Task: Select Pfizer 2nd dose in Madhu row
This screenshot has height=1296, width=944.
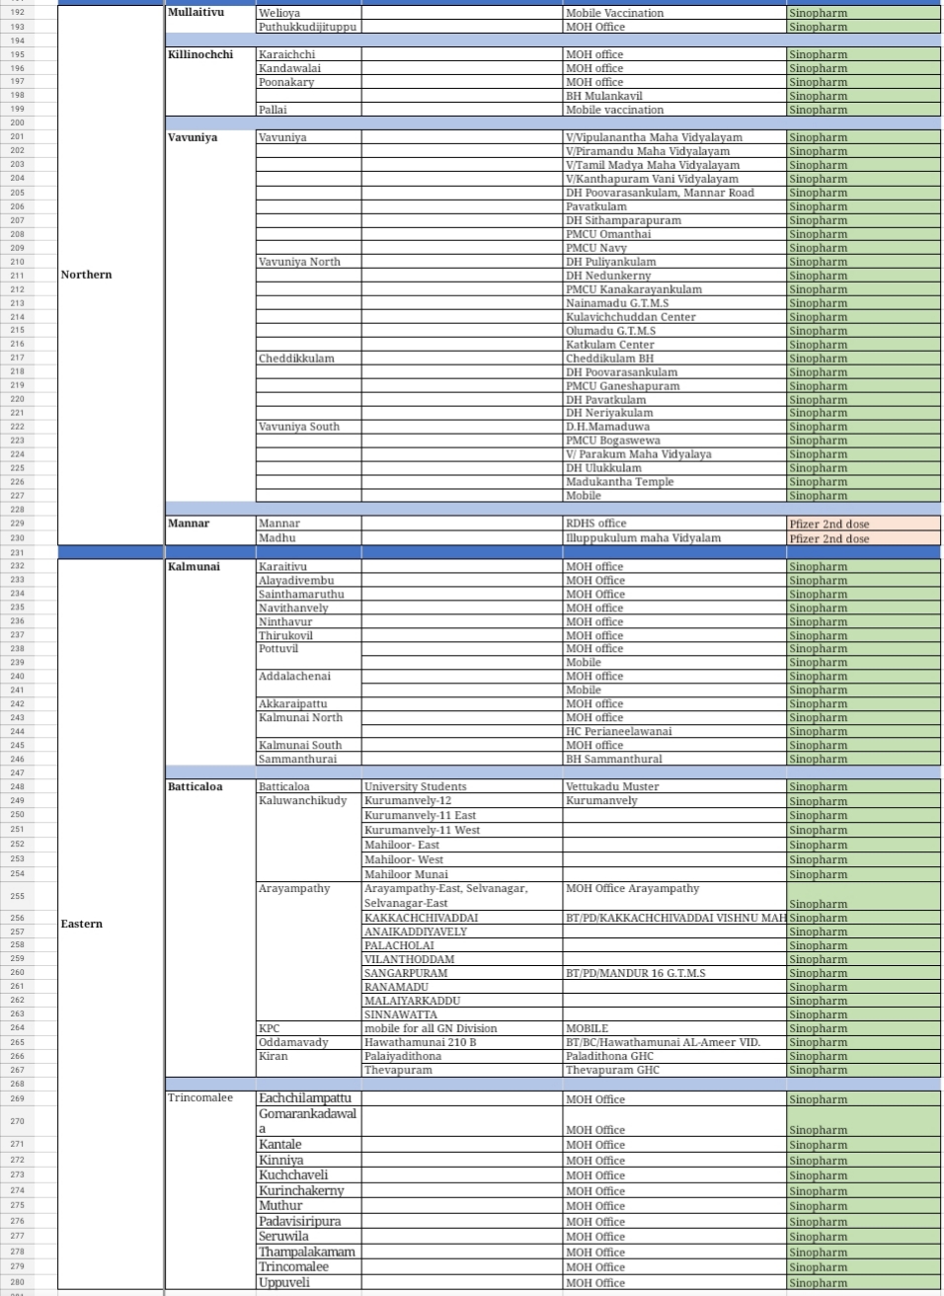Action: tap(863, 538)
